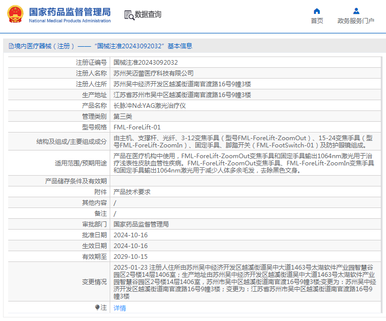Click the 数据查询 heading text
Screen dimensions: 386x321
point(148,15)
